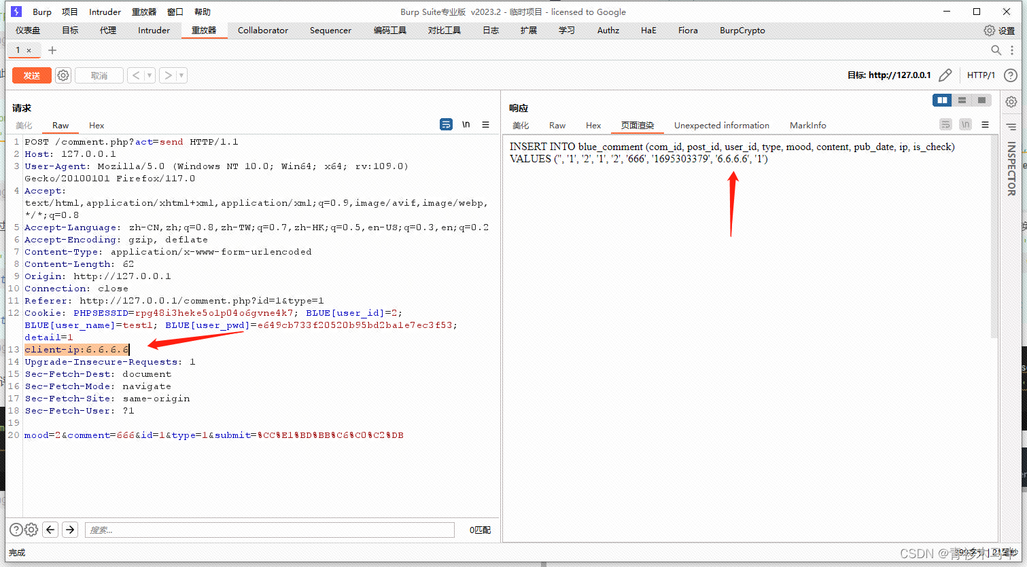Open search help question mark icon
This screenshot has width=1027, height=567.
click(16, 530)
